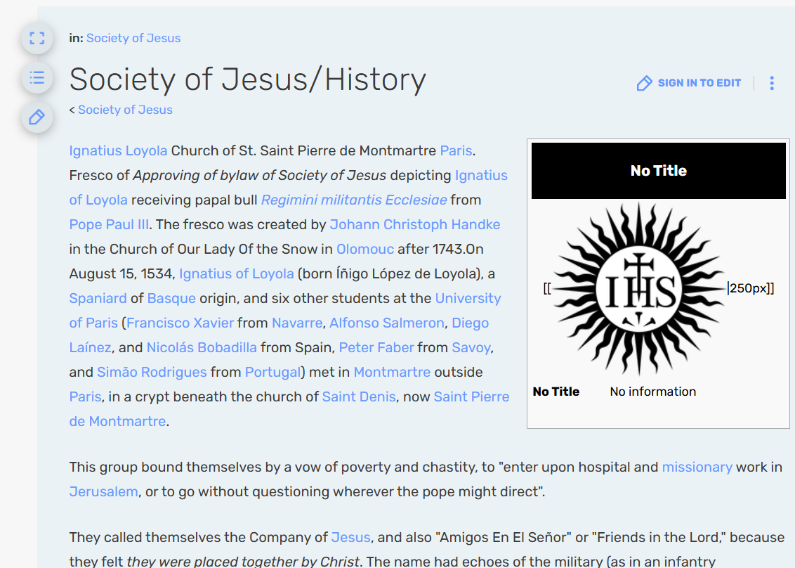The height and width of the screenshot is (568, 795).
Task: Click the fullscreen expand icon in sidebar
Action: pyautogui.click(x=37, y=38)
